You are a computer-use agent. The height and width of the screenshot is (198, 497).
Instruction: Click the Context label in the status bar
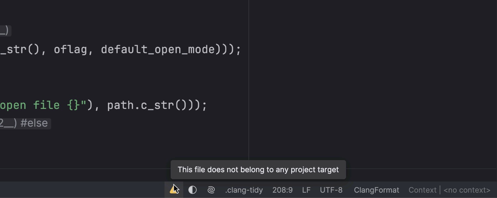(x=422, y=190)
